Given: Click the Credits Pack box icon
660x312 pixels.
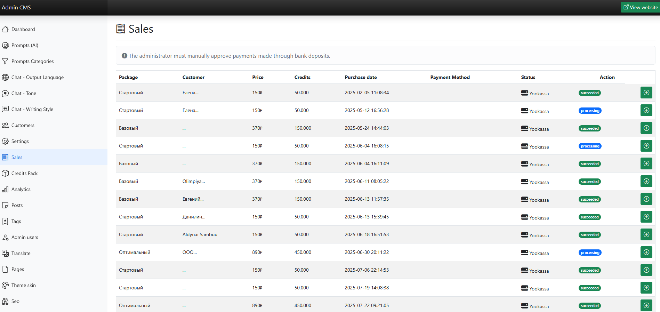Looking at the screenshot, I should coord(5,173).
